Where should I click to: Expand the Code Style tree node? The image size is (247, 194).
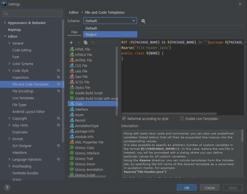9,71
